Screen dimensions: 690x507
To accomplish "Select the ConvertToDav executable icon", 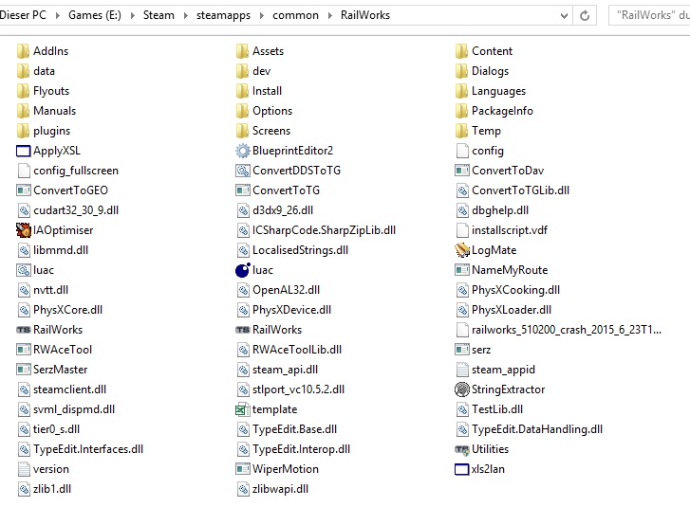I will (462, 171).
